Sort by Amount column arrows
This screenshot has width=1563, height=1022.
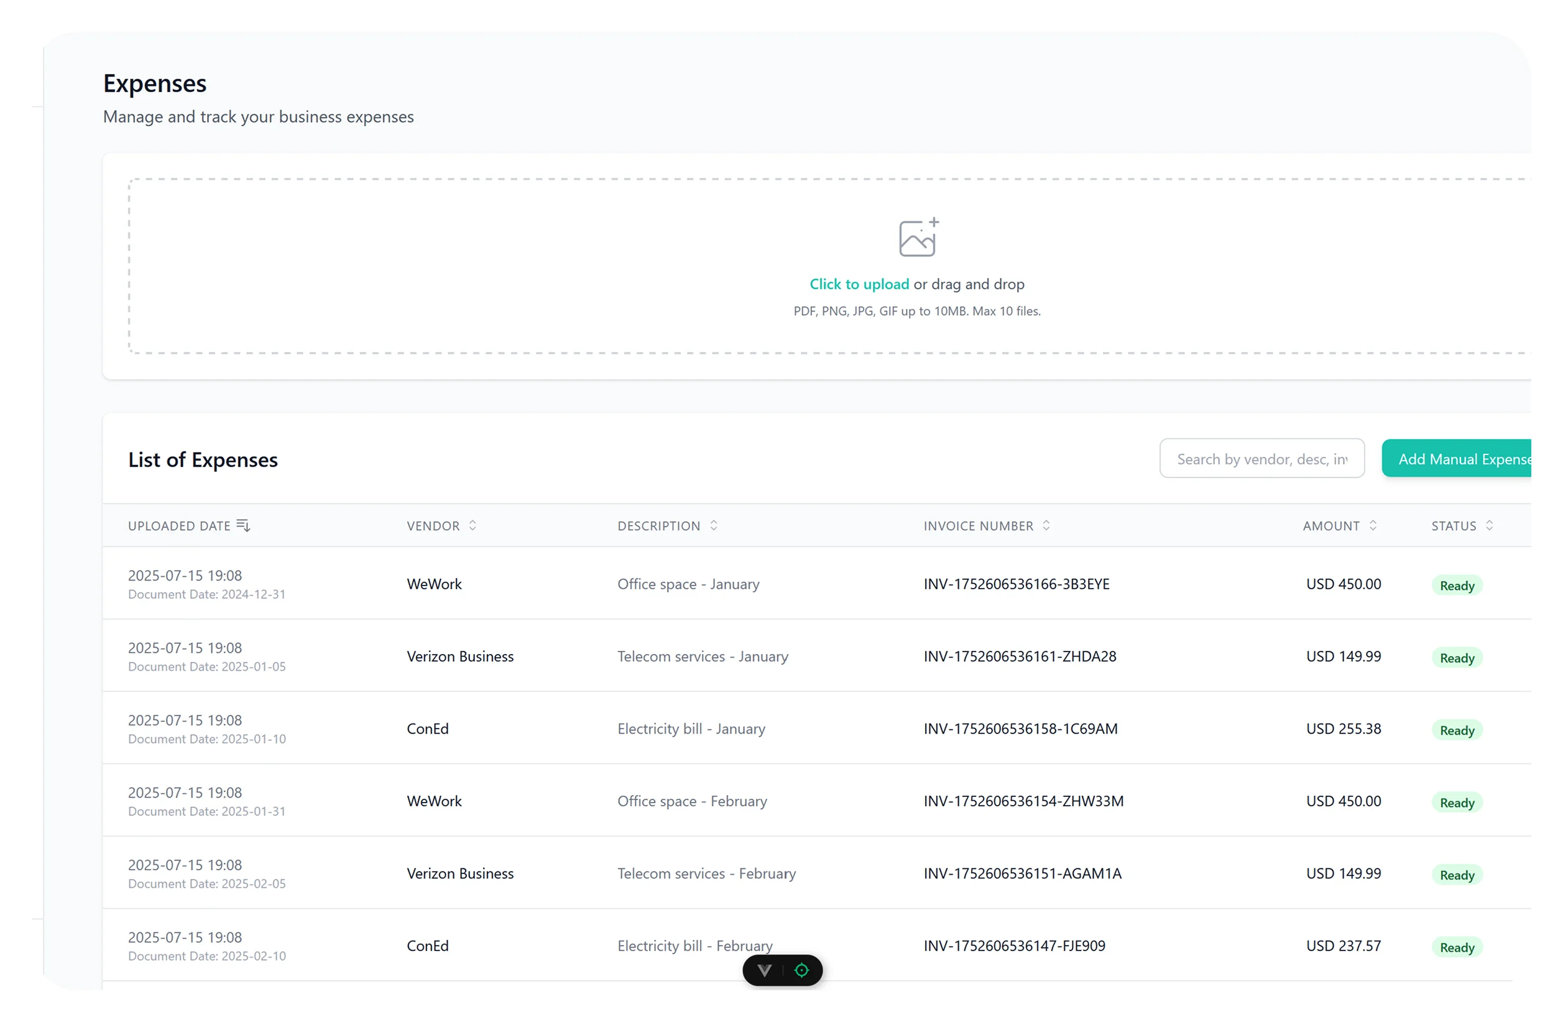coord(1373,525)
